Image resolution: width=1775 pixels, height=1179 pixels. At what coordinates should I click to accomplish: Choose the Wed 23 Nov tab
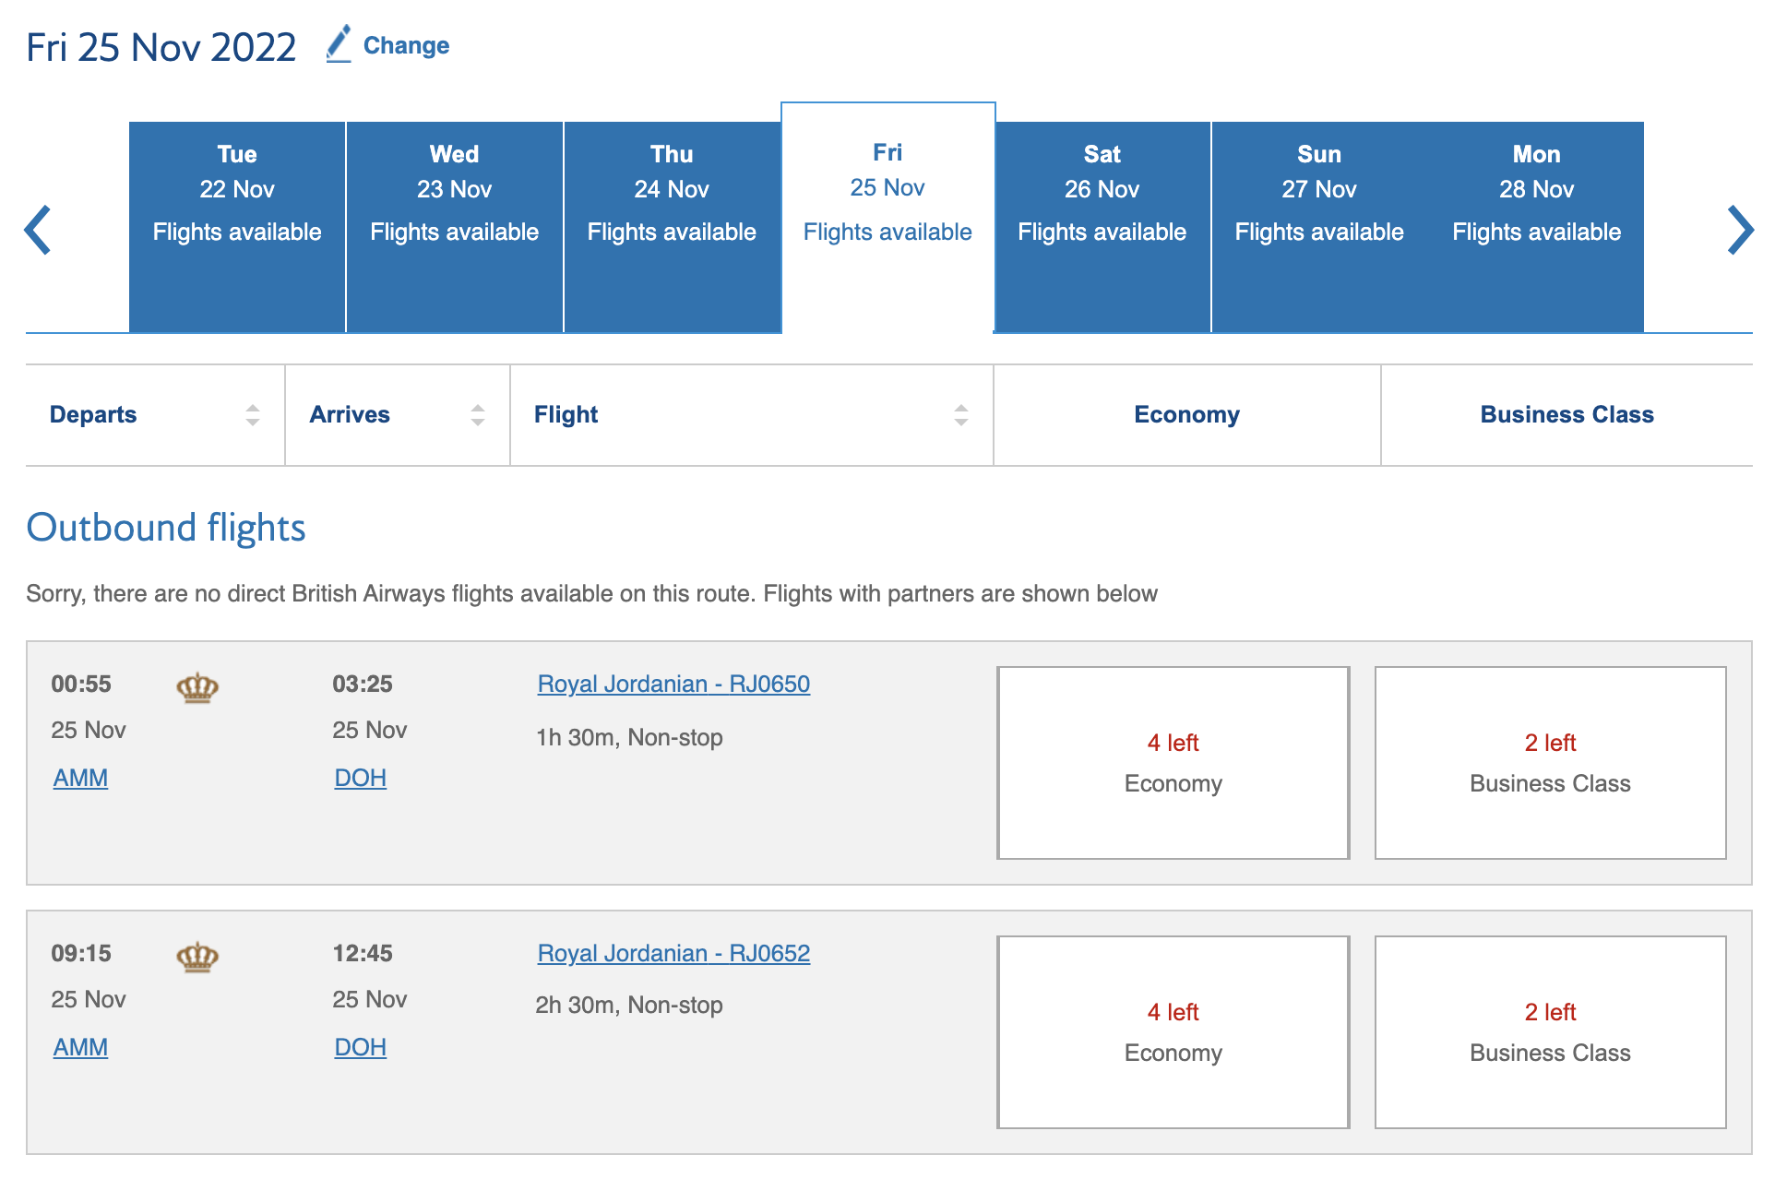454,226
